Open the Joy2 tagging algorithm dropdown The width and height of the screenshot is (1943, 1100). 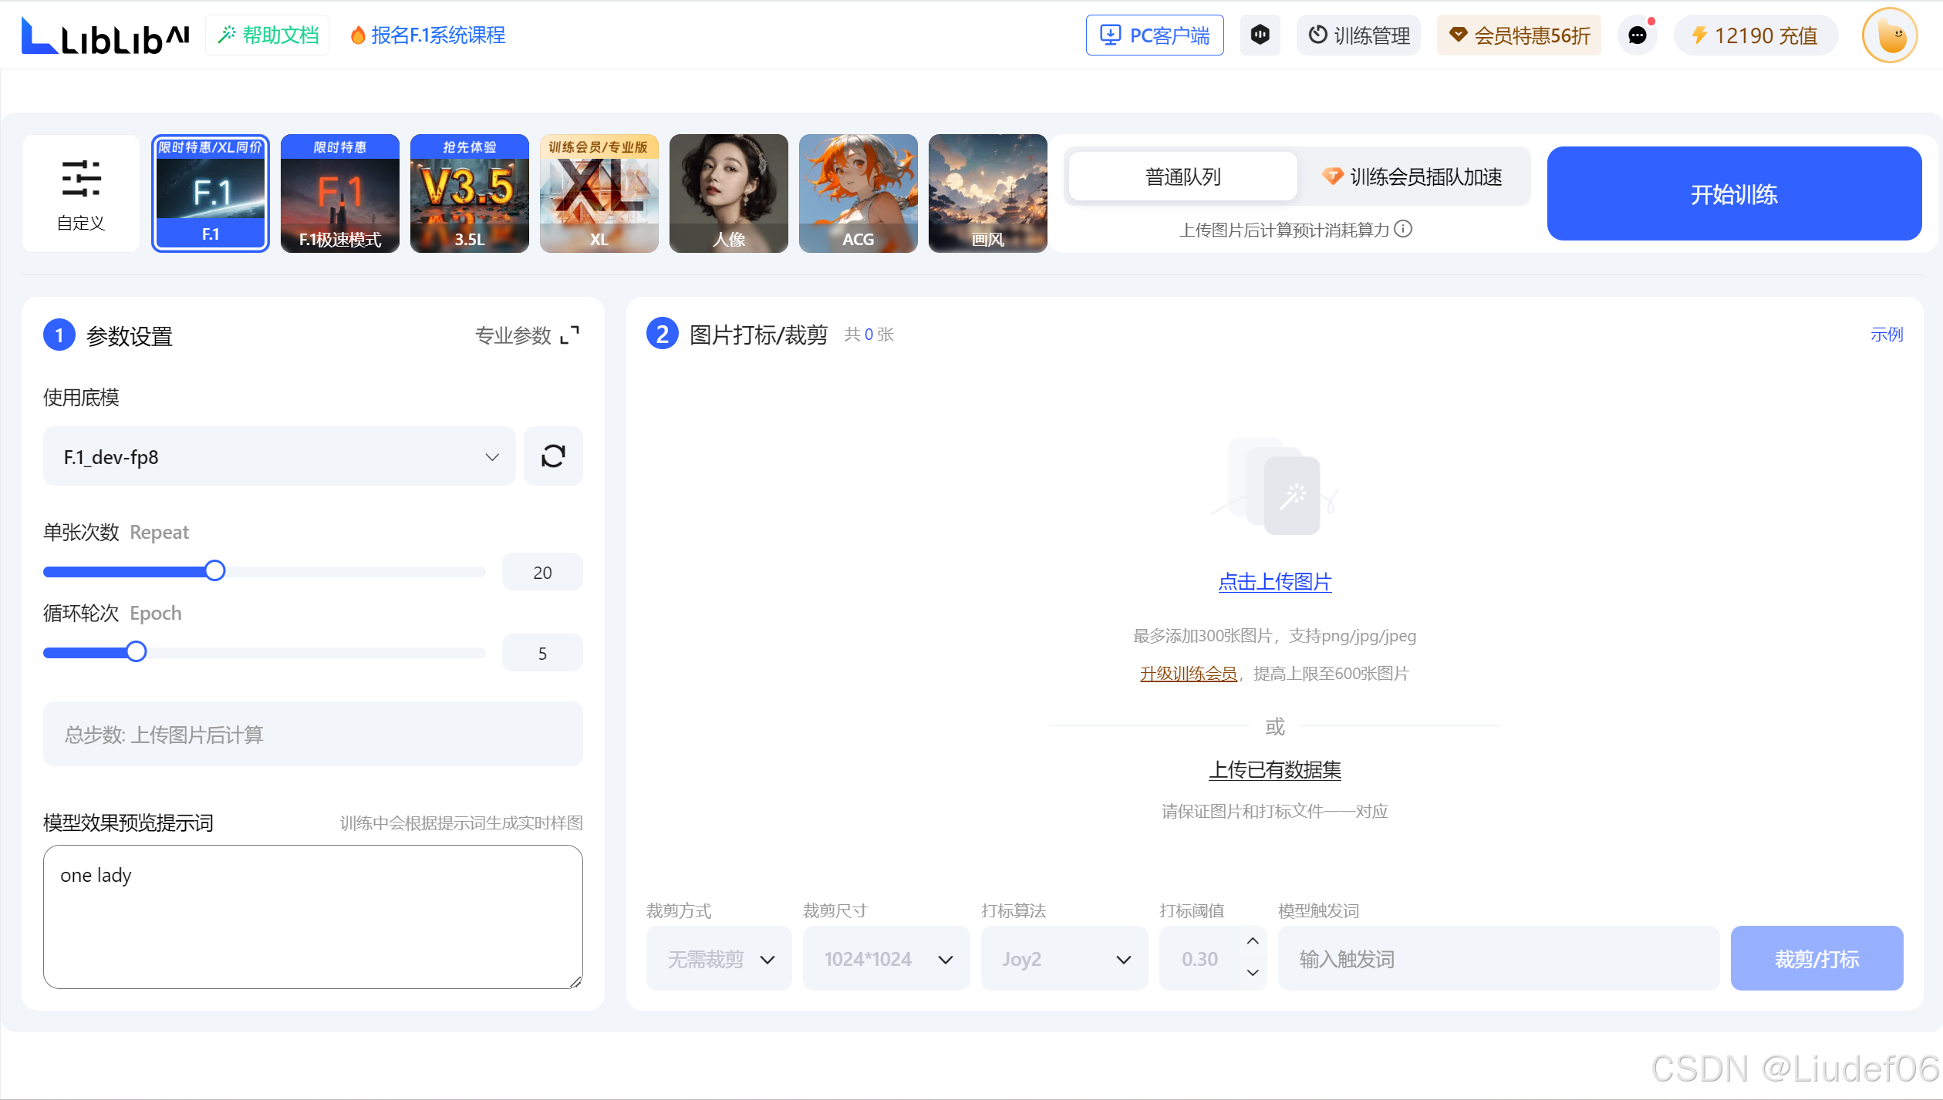[x=1064, y=959]
